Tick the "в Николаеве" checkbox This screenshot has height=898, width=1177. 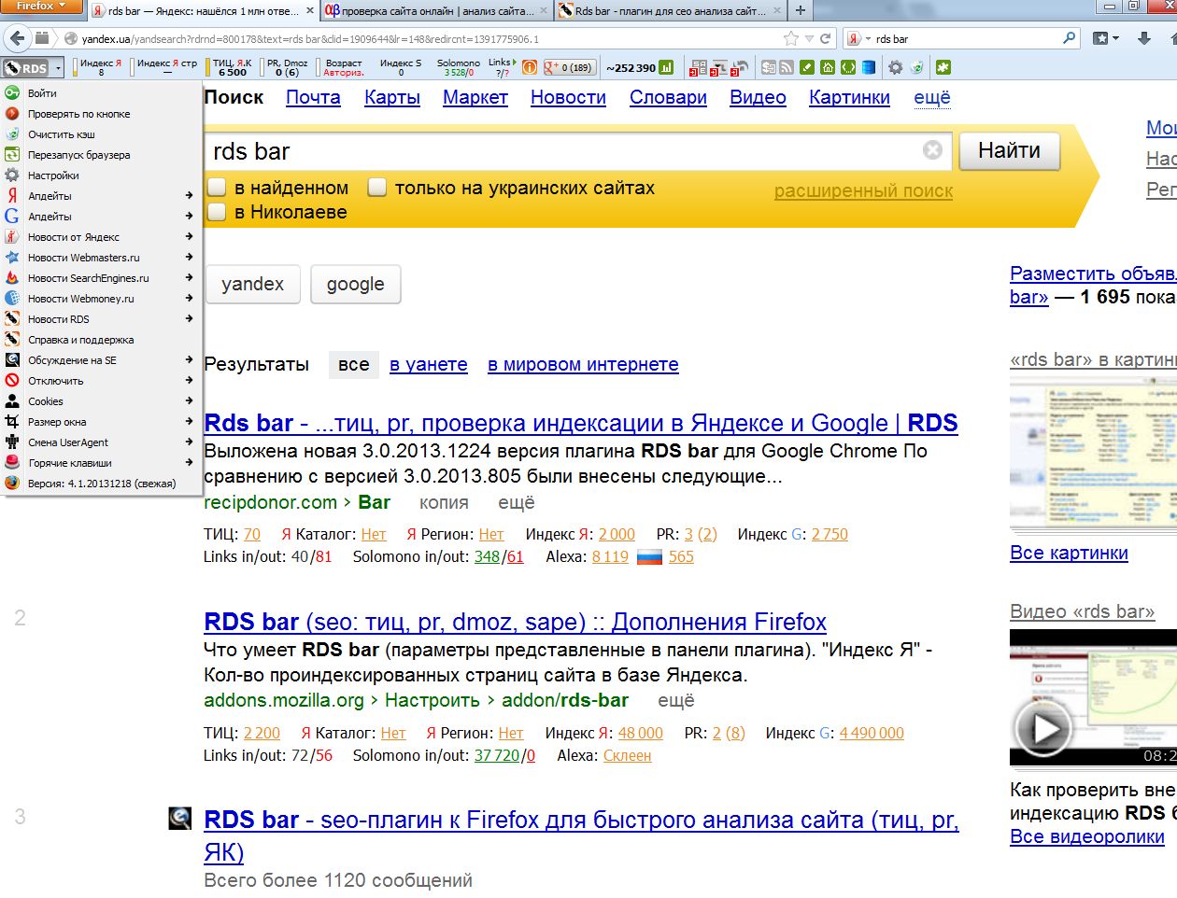click(217, 212)
